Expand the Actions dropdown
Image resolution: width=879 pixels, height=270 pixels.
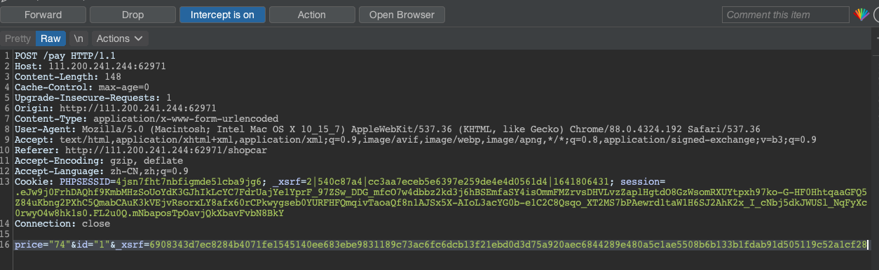point(119,38)
